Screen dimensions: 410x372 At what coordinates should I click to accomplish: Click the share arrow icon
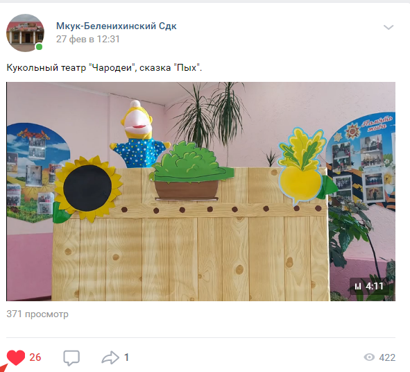[110, 357]
